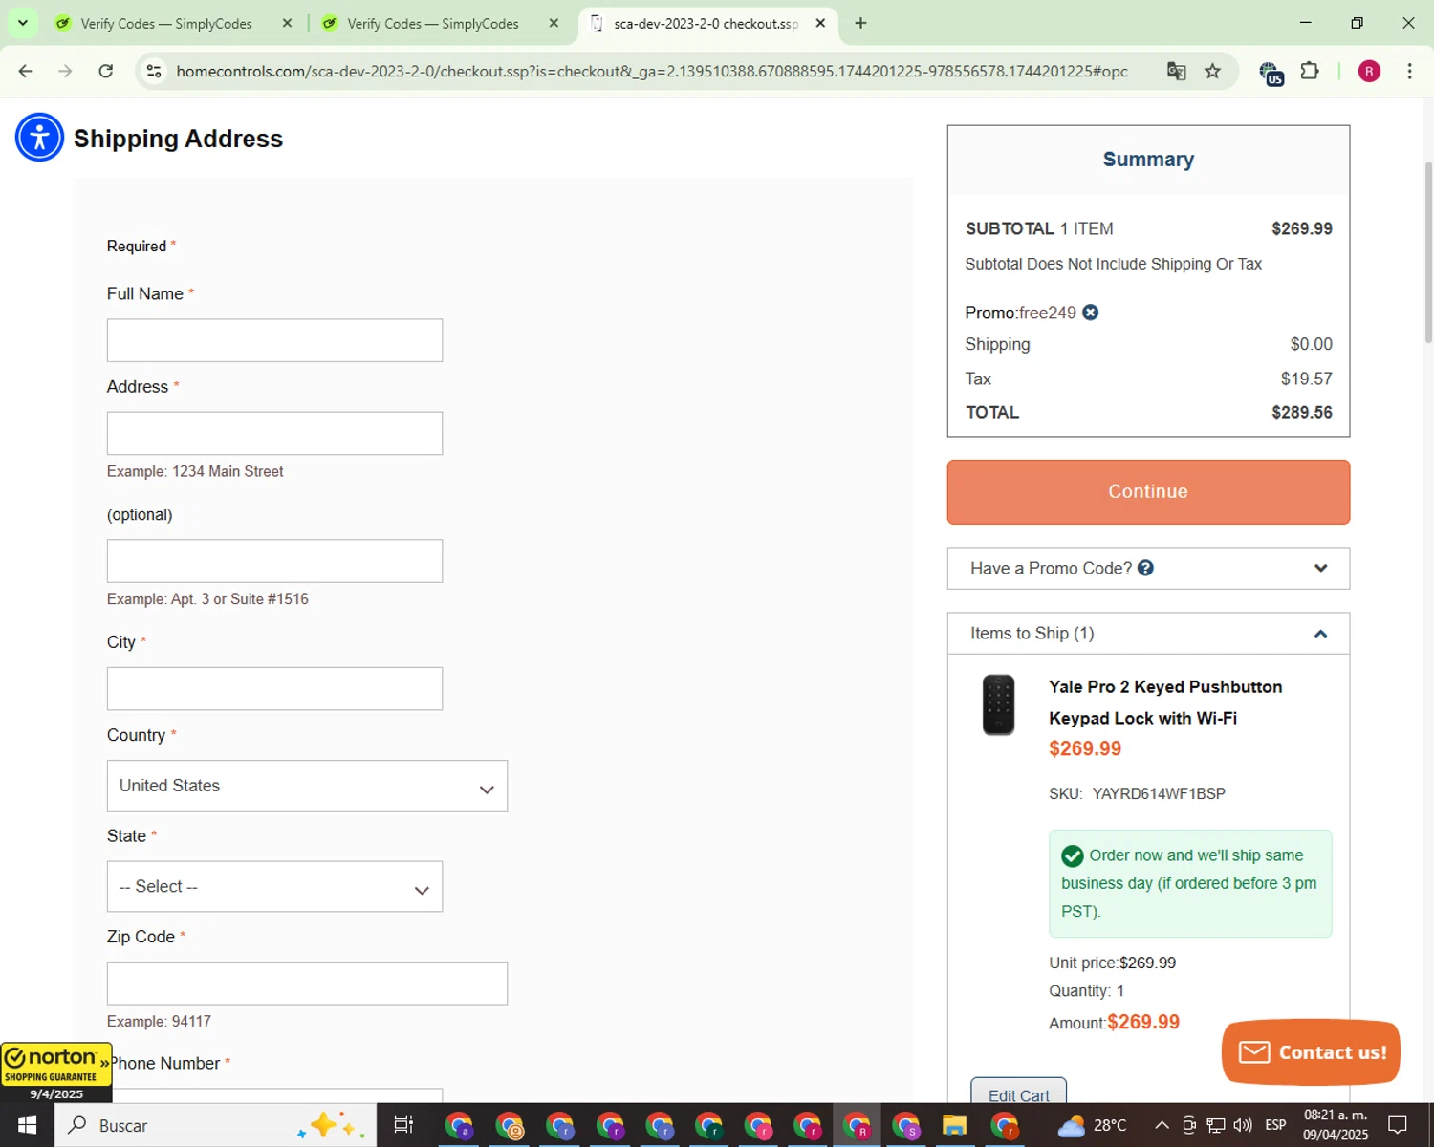Open the Windows Start menu
The height and width of the screenshot is (1147, 1434).
pos(27,1125)
